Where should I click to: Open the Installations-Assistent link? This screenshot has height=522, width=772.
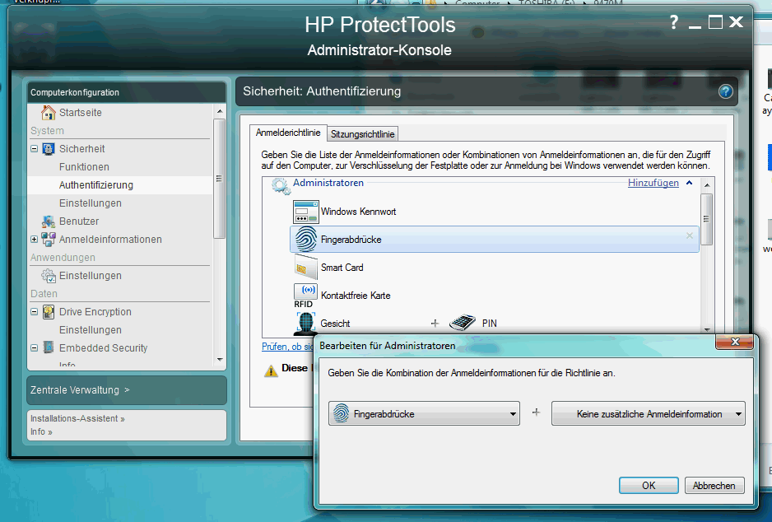point(77,418)
